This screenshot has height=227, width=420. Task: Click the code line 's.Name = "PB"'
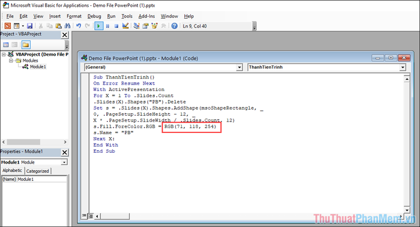click(x=113, y=132)
